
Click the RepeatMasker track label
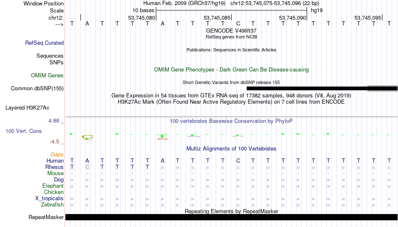46,217
